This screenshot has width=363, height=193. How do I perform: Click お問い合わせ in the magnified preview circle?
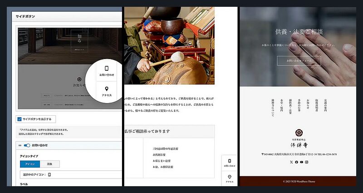[107, 72]
